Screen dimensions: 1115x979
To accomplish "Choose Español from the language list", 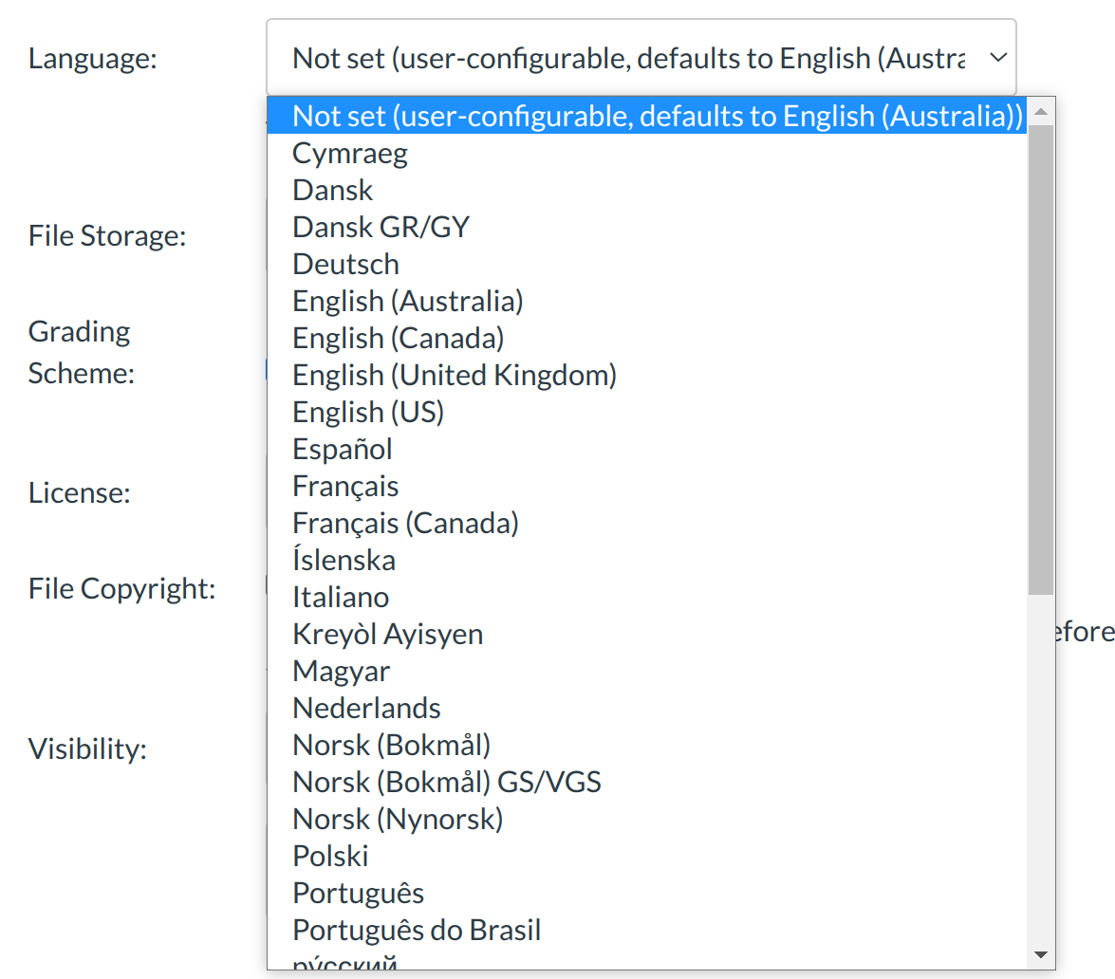I will (x=343, y=449).
